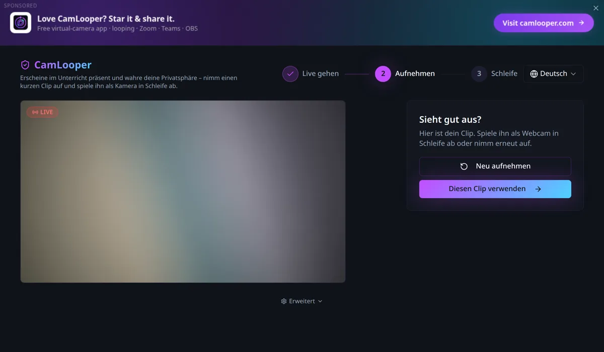Select step 2 circle for Aufnehmen
604x352 pixels.
pos(383,74)
